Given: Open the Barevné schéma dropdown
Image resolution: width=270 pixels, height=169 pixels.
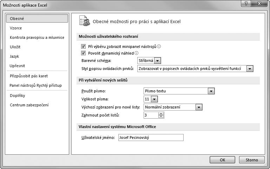Looking at the screenshot, I should coord(158,61).
